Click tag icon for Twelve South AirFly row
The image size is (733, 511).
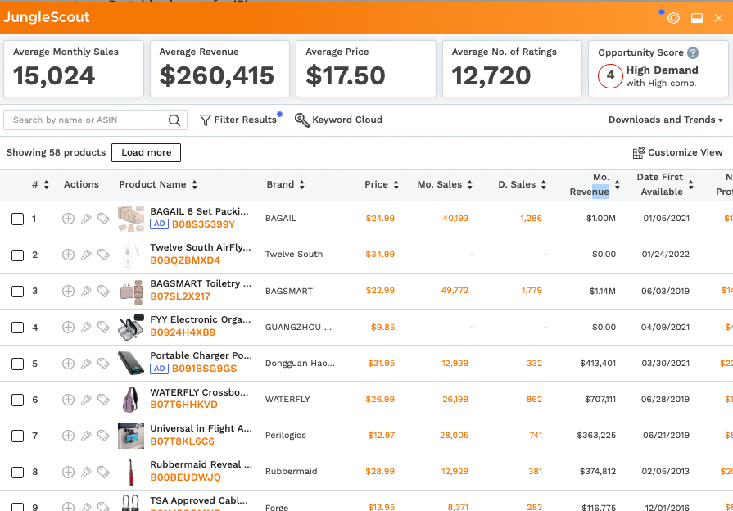point(103,255)
